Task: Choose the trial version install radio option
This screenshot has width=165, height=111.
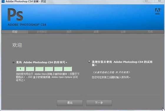Action: click(x=89, y=62)
